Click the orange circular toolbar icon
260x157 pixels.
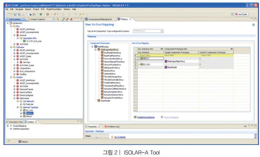(x=48, y=14)
